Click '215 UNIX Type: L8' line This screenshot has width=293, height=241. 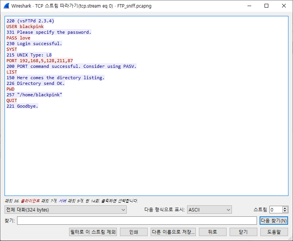(x=29, y=55)
